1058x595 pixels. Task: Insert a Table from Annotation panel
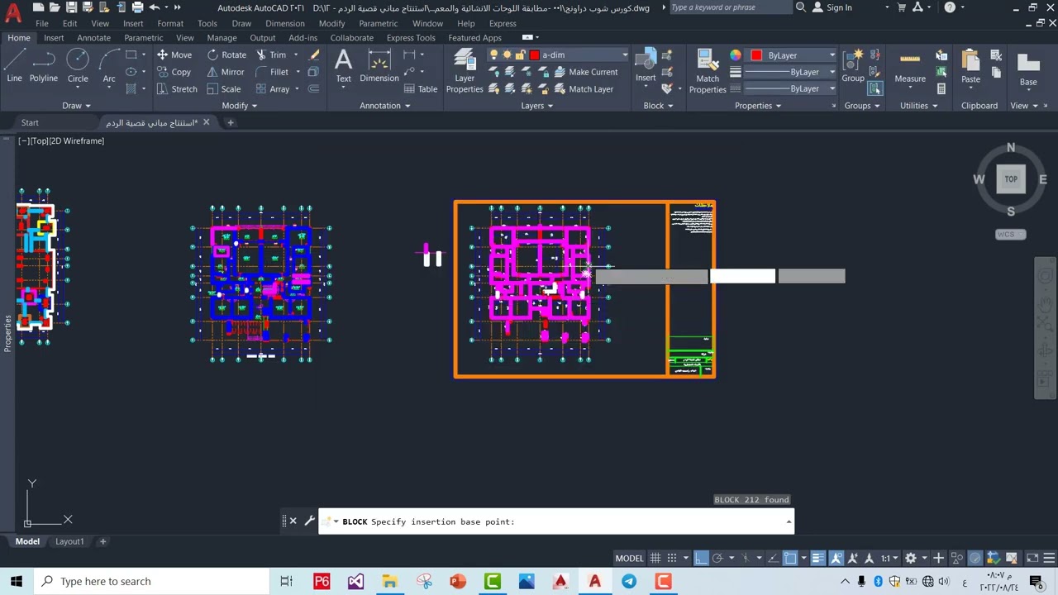(x=421, y=89)
